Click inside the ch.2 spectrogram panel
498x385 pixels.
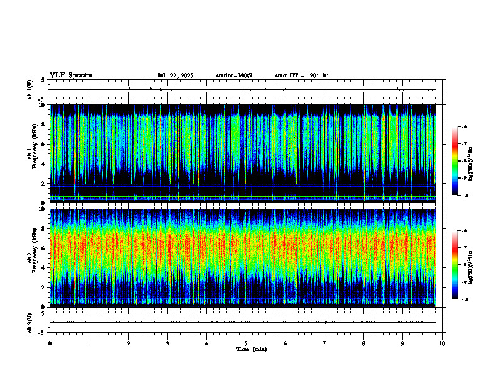tap(243, 258)
